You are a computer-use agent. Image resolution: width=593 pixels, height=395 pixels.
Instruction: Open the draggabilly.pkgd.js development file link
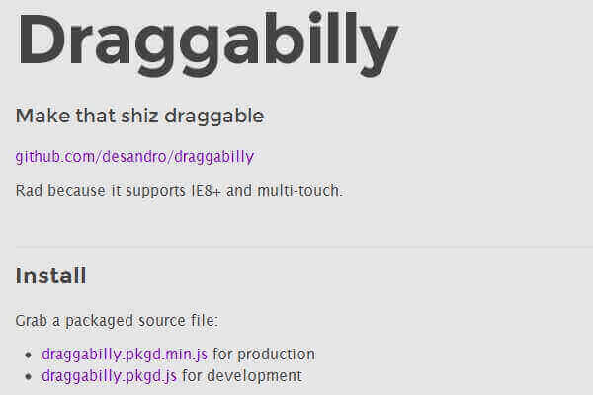point(110,375)
